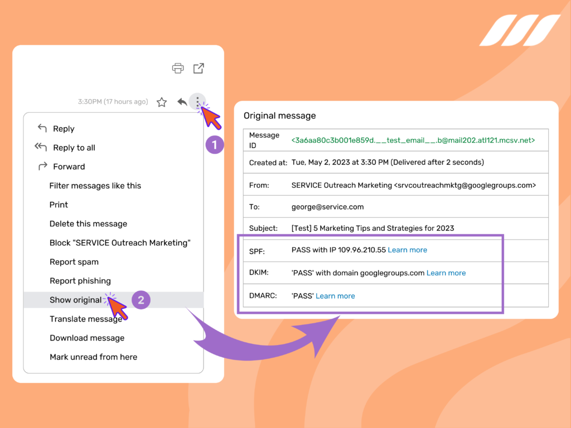571x428 pixels.
Task: Choose Report spam
Action: (x=74, y=261)
